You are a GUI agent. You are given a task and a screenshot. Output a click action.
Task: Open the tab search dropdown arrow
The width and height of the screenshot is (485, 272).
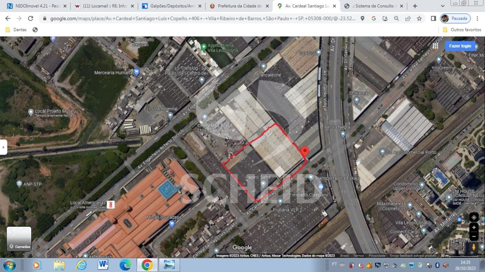point(443,6)
